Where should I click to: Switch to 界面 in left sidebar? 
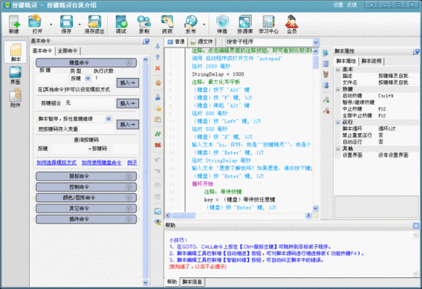point(15,75)
